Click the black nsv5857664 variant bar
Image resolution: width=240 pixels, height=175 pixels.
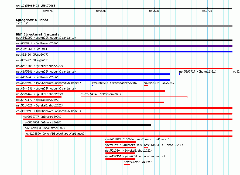tap(87, 125)
